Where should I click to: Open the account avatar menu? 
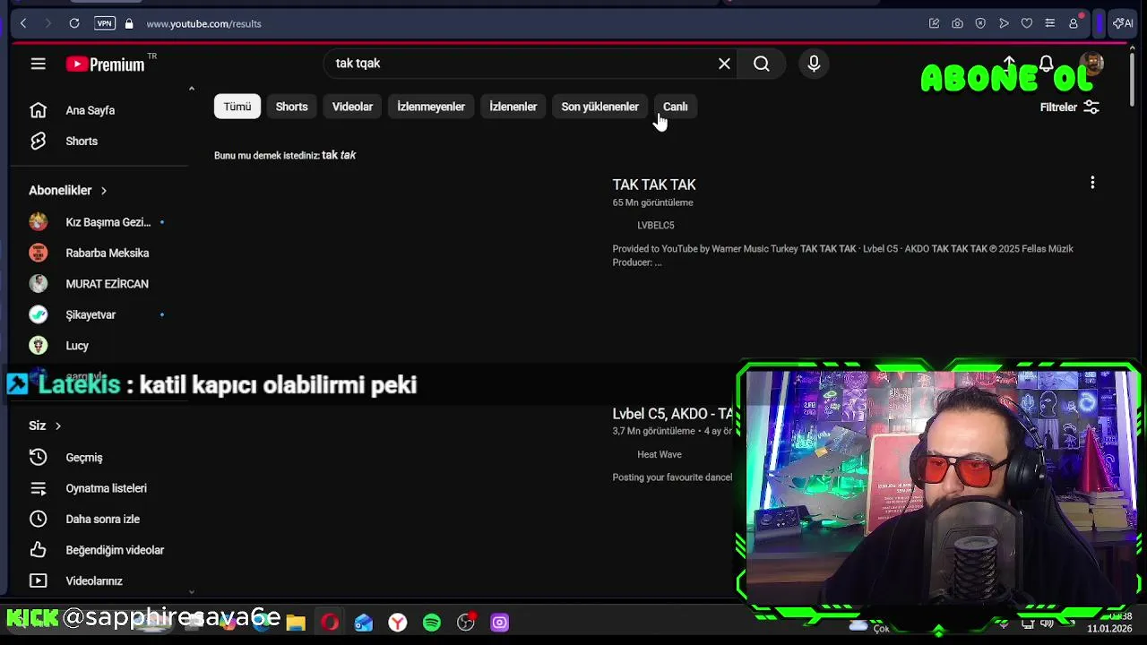pos(1091,64)
